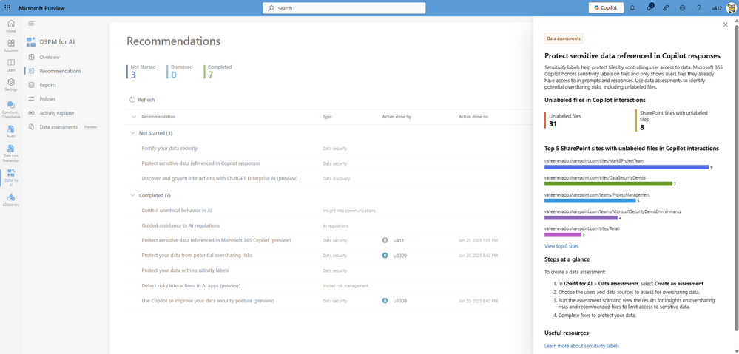Open Activity explorer in navigation
This screenshot has height=354, width=739.
(57, 113)
